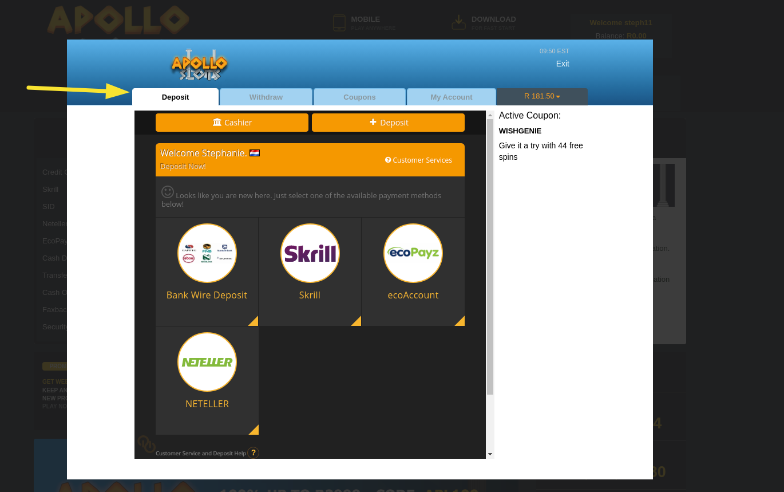Click the NETELLER text label
Viewport: 784px width, 492px height.
207,404
